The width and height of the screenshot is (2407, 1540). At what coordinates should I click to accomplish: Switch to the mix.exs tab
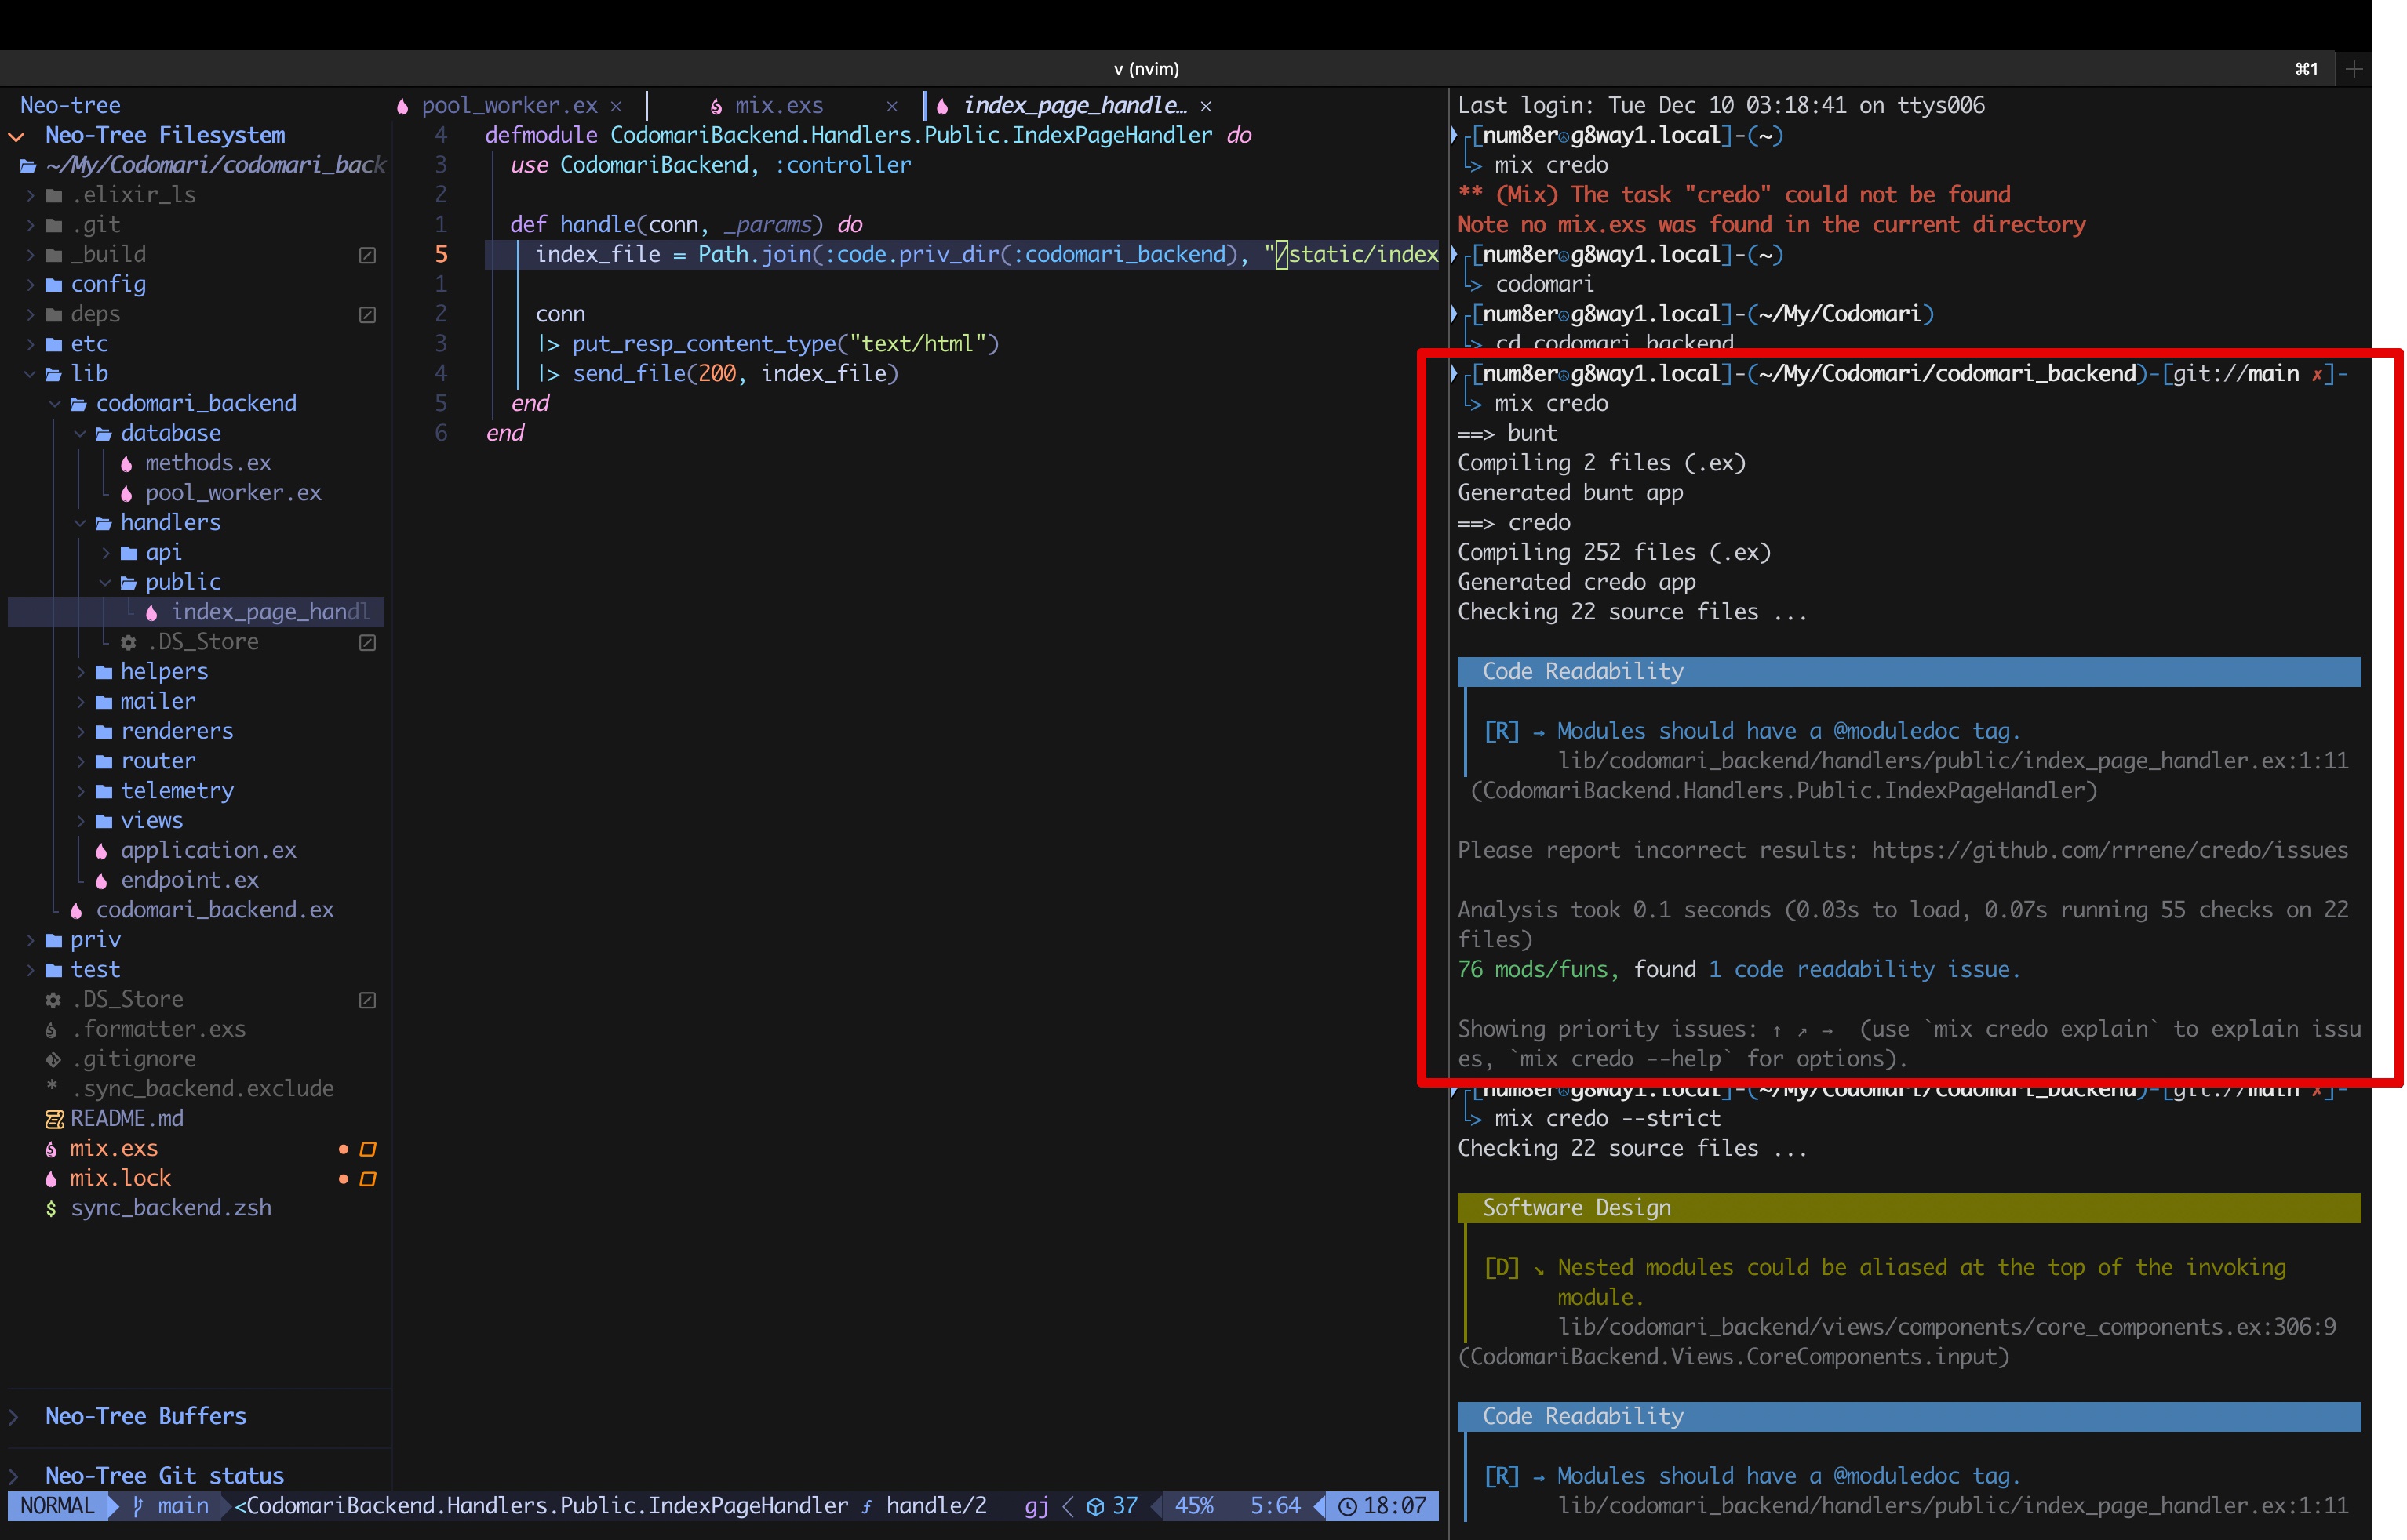click(778, 105)
